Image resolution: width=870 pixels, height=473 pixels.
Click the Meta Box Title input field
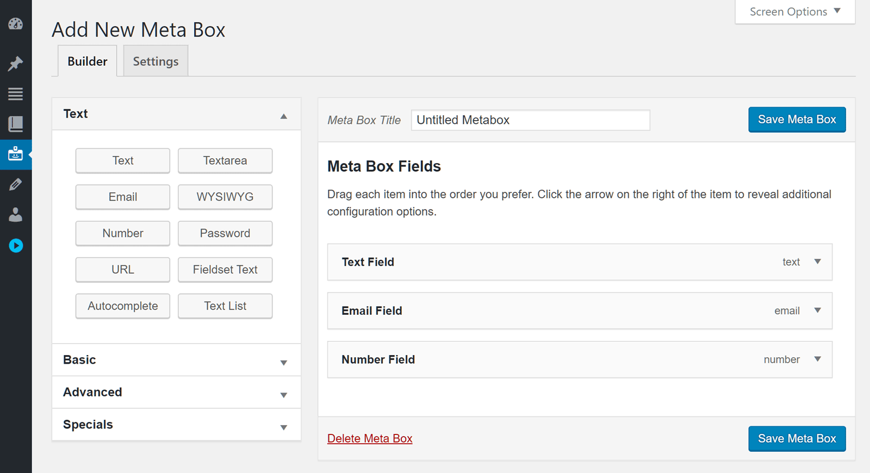[530, 120]
